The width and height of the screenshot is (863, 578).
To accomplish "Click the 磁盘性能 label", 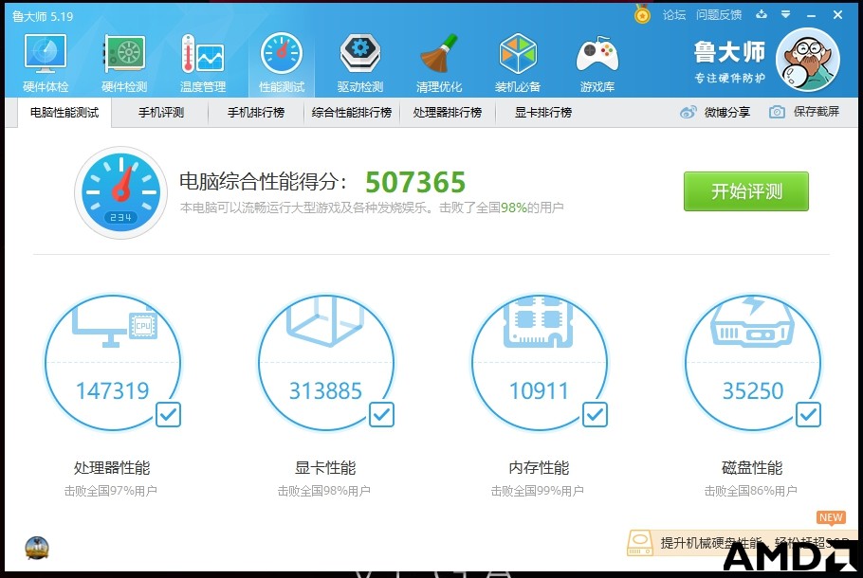I will click(x=752, y=468).
